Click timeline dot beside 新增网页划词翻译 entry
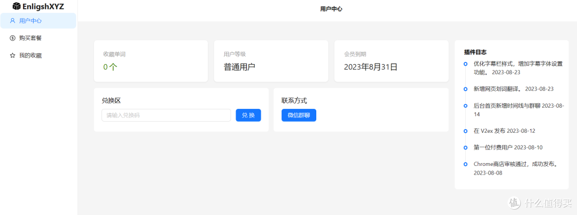This screenshot has height=215, width=577. [x=465, y=89]
